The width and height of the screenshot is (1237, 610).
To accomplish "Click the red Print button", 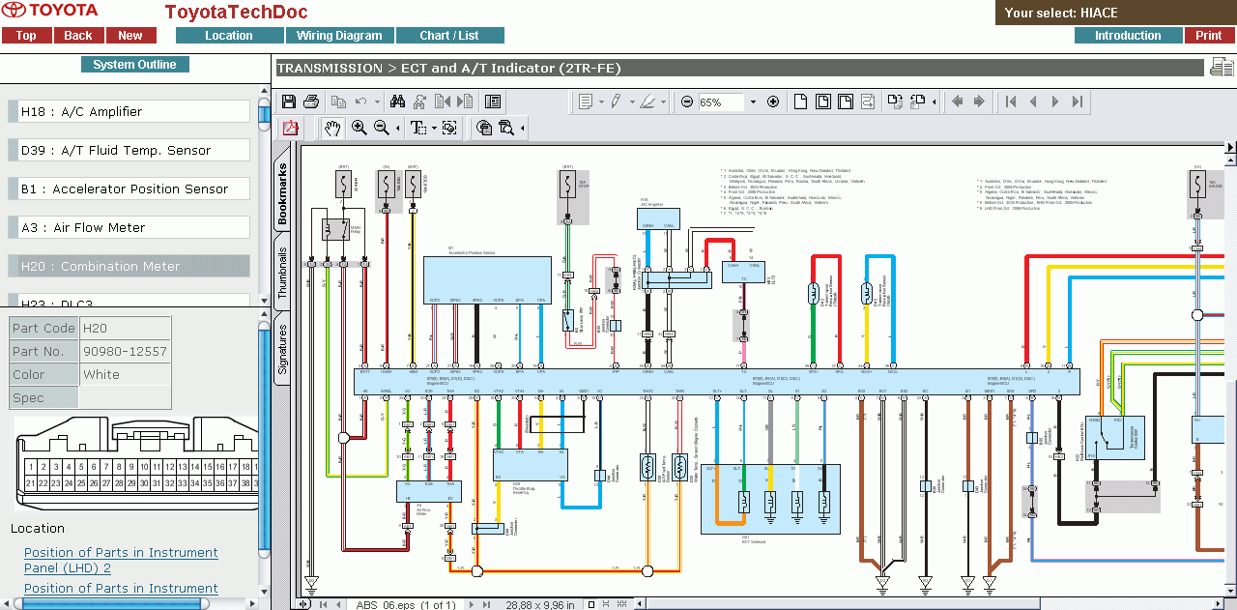I will click(1209, 36).
